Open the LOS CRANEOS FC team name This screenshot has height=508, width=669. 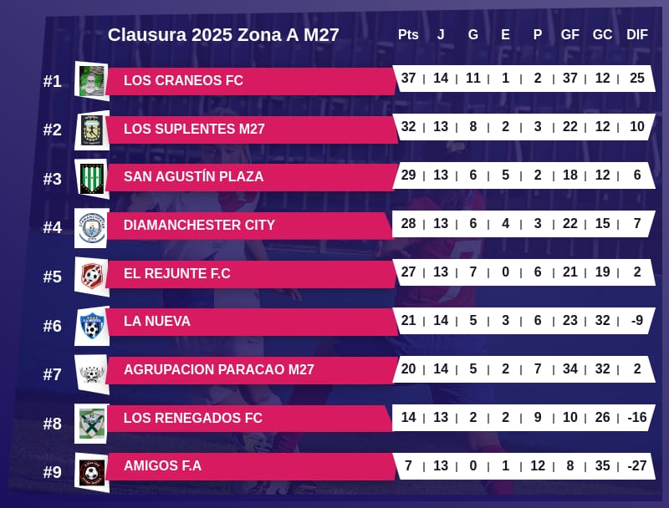tap(183, 81)
